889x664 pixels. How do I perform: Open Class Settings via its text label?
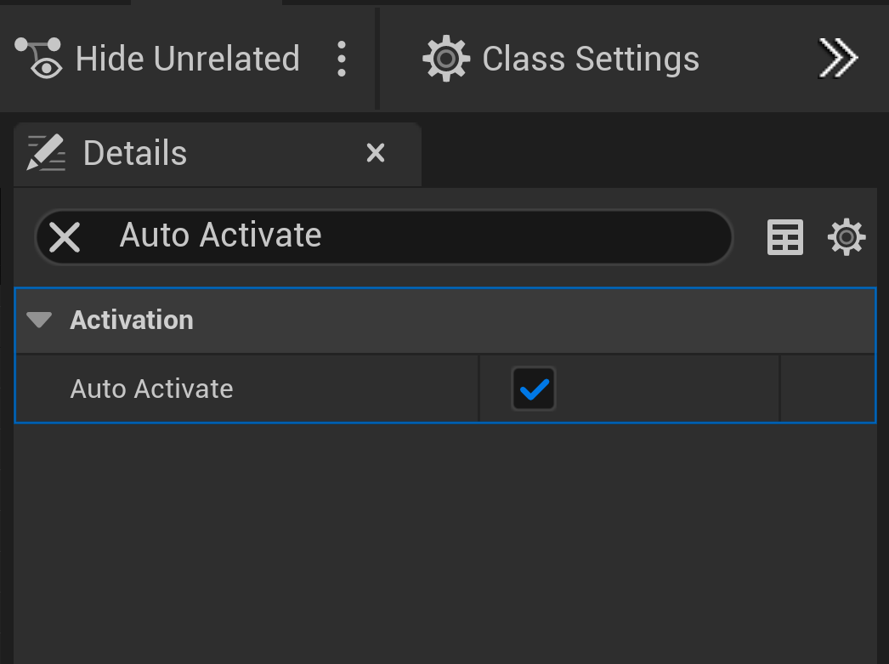pyautogui.click(x=591, y=59)
